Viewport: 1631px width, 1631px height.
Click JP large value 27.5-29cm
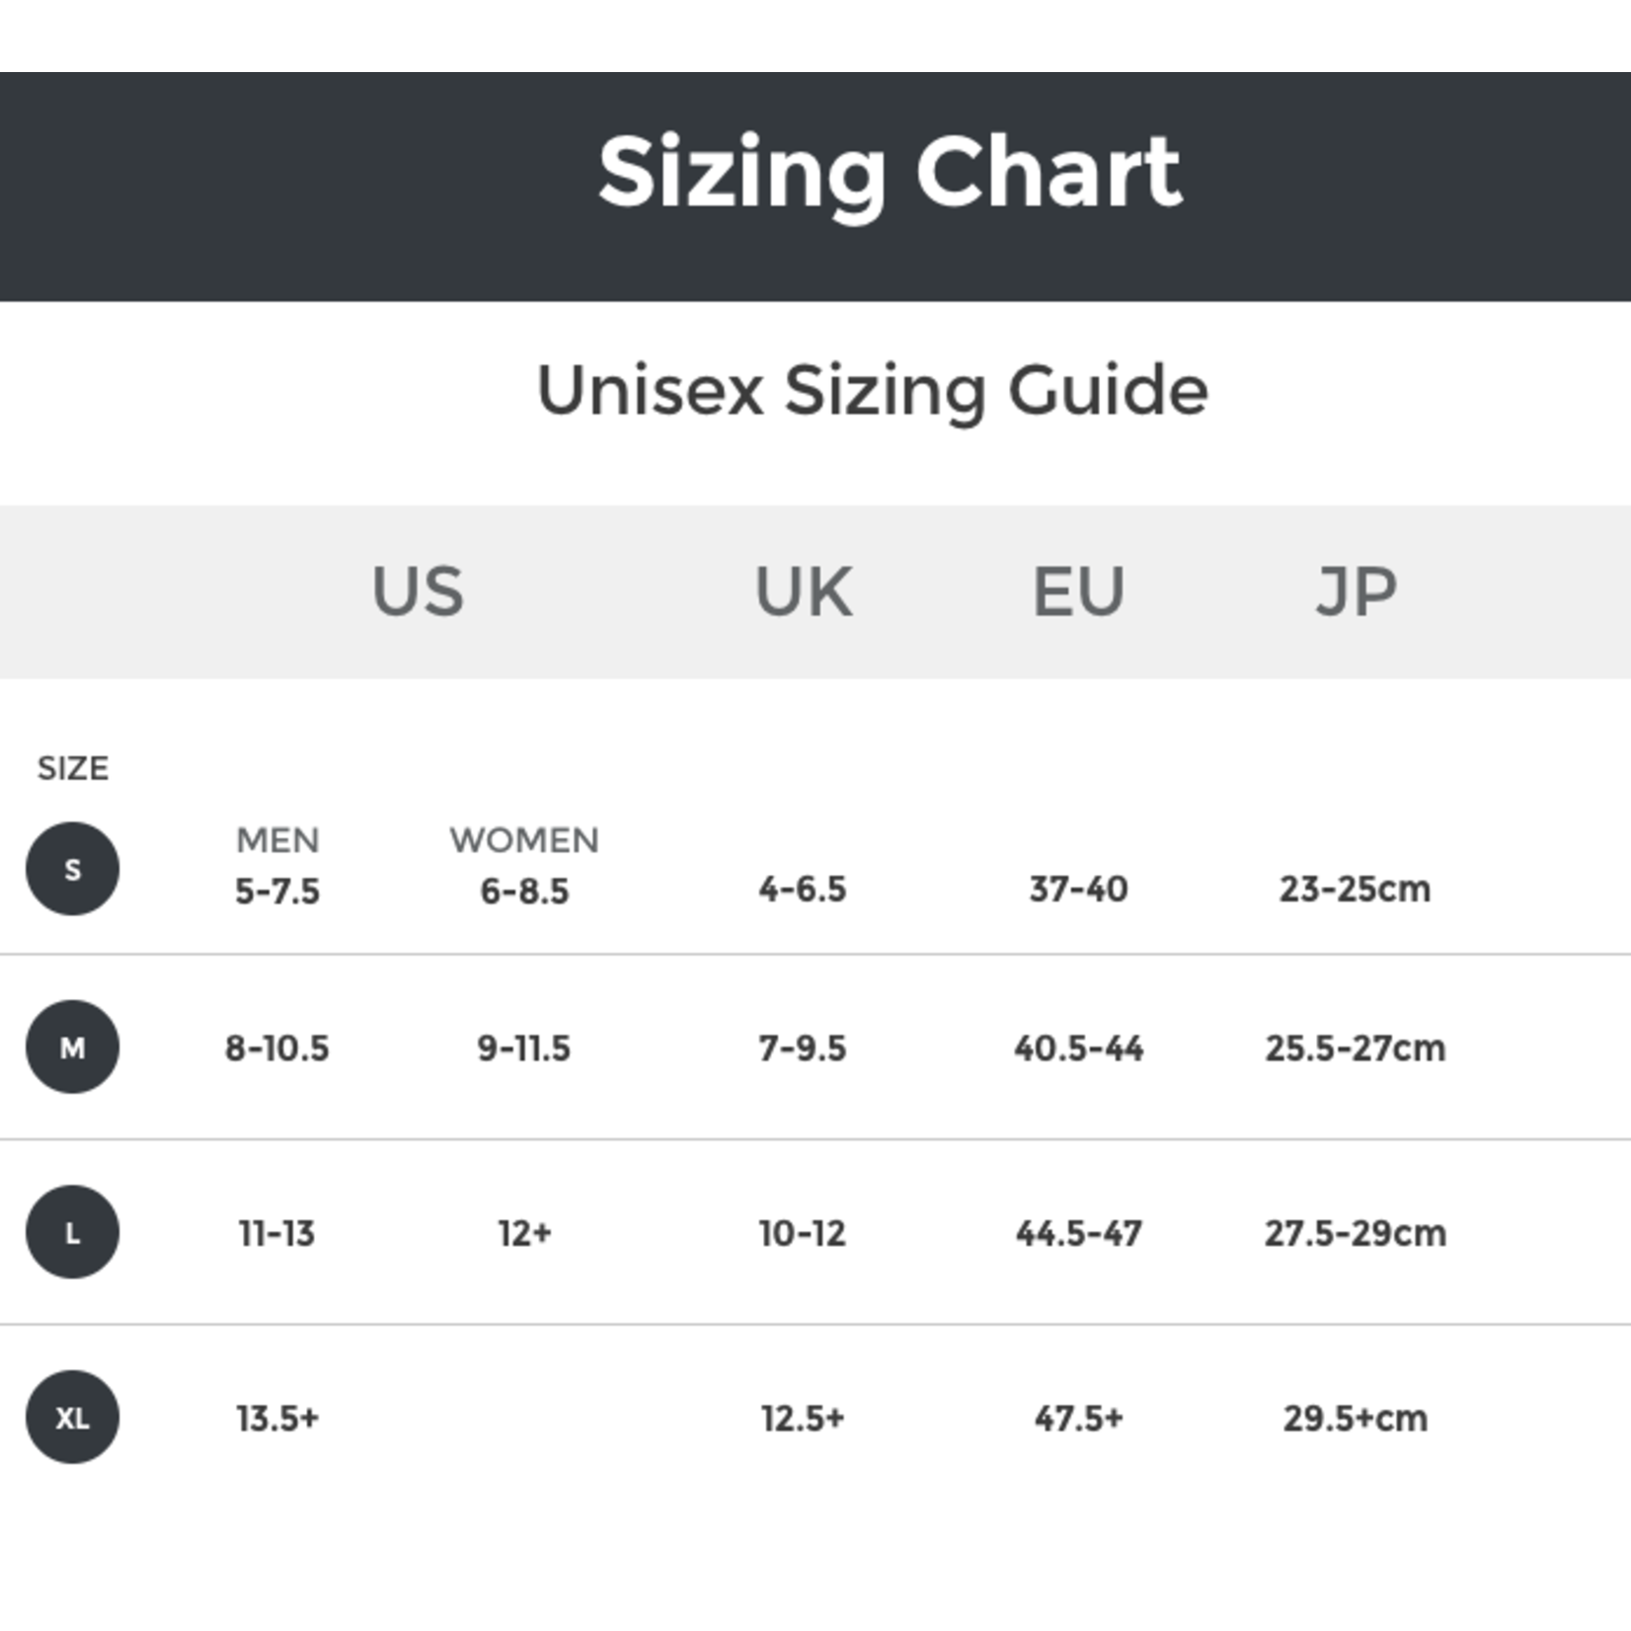pyautogui.click(x=1355, y=1233)
